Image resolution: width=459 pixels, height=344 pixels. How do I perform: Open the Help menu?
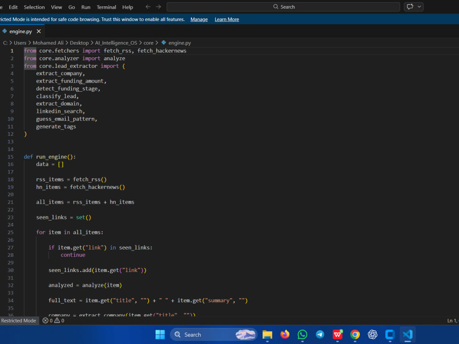[128, 7]
